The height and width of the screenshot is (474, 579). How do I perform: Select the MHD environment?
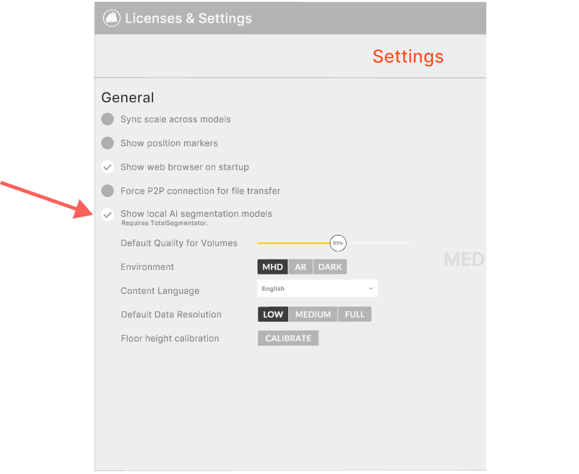[273, 267]
